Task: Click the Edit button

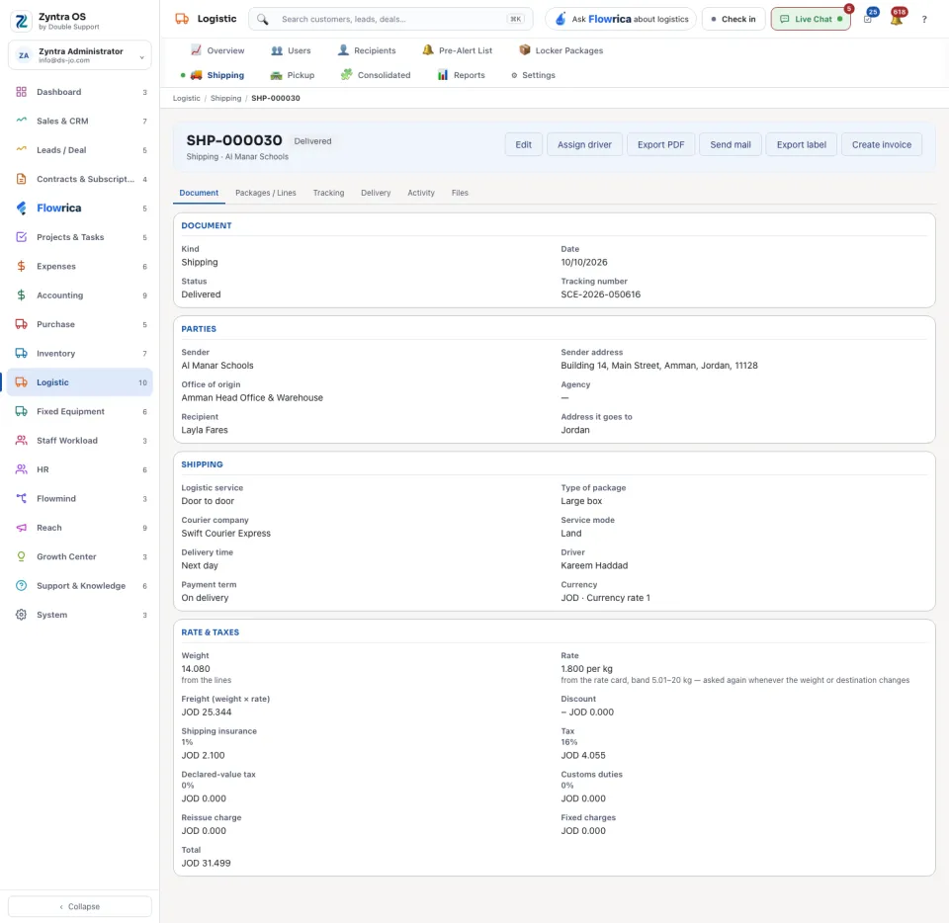Action: click(524, 144)
